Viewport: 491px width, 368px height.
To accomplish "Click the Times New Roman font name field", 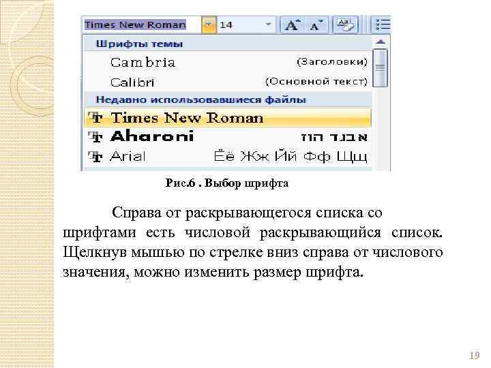I will (x=142, y=25).
